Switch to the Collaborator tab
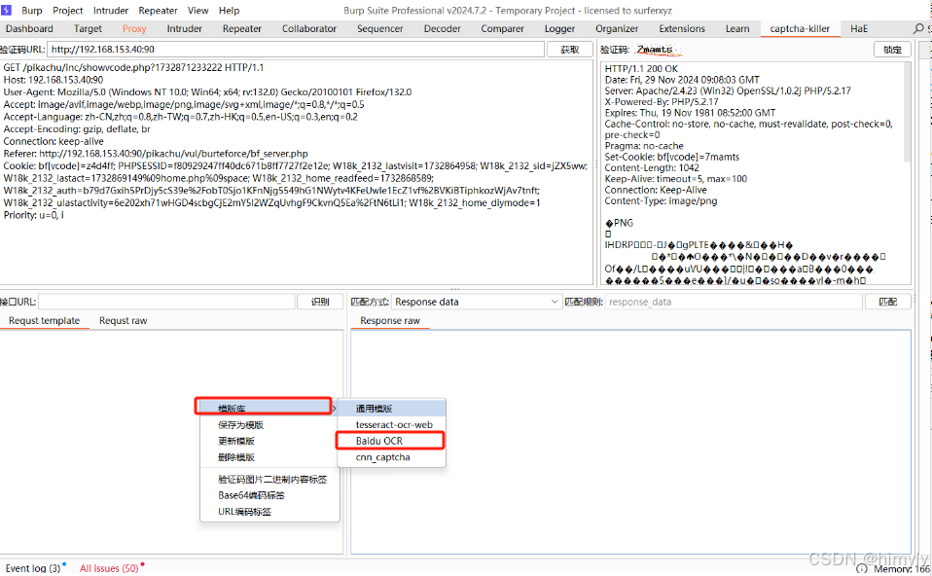Viewport: 932px width, 576px height. coord(309,28)
